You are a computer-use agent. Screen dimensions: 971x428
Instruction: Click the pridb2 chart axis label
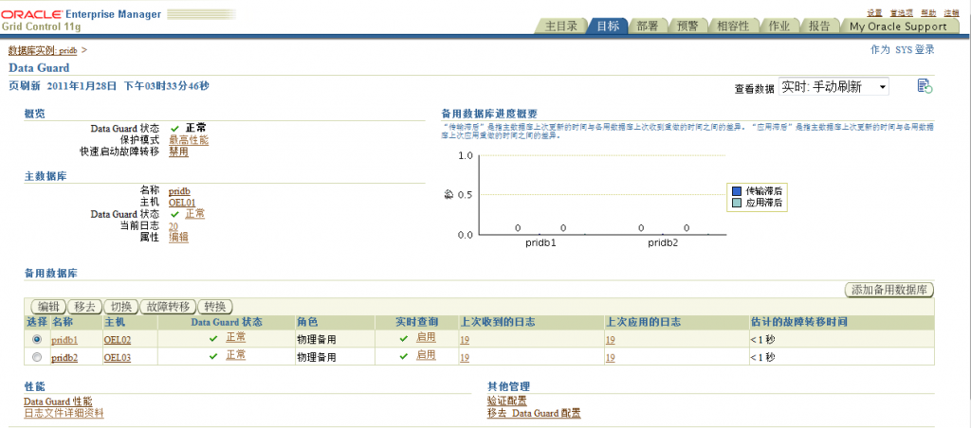[x=663, y=243]
